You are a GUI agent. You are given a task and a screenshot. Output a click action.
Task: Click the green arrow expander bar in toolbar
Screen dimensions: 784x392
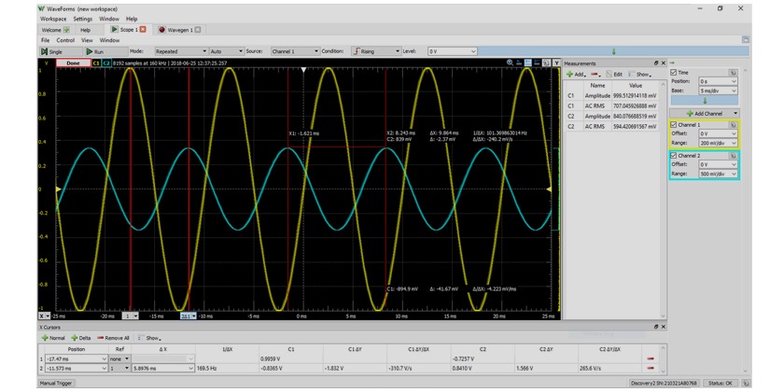point(613,51)
